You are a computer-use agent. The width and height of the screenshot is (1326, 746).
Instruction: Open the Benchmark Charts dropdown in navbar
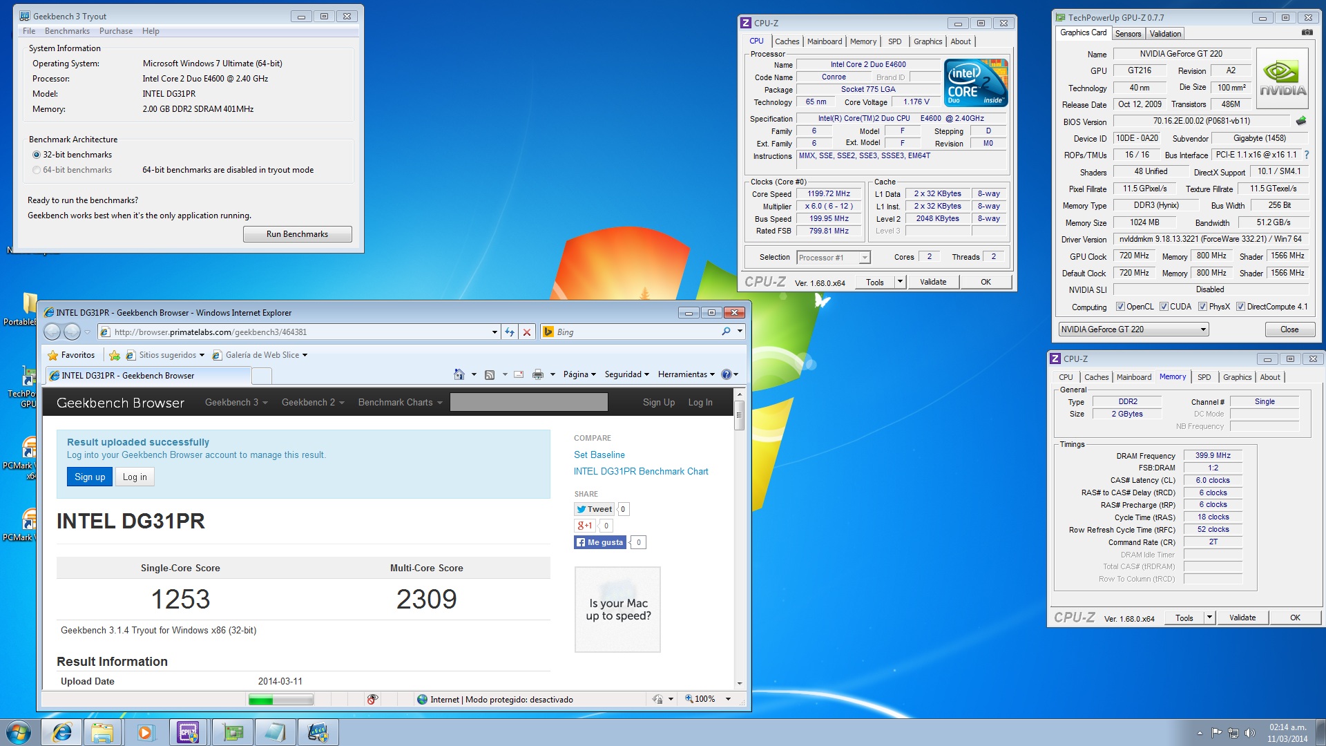tap(400, 403)
